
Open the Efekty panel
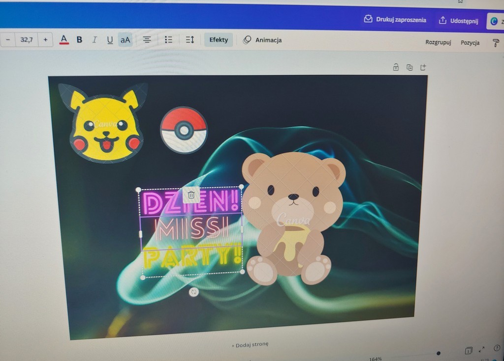pos(219,40)
